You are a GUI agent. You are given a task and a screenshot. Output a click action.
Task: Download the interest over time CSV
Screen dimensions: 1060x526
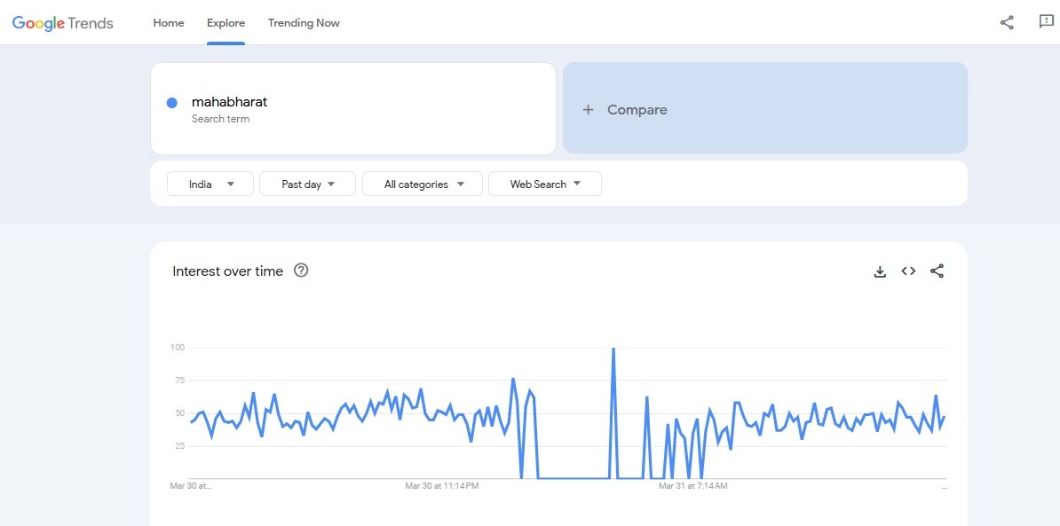[880, 271]
